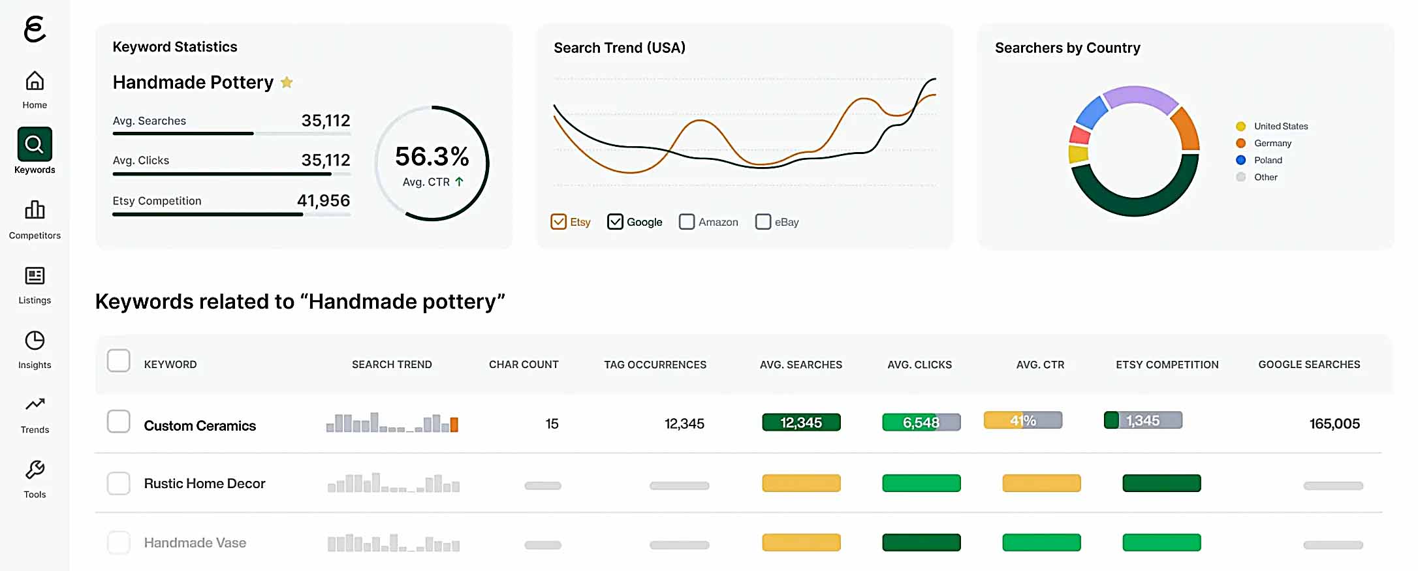Click the Rustic Home Decor keyword

pyautogui.click(x=205, y=484)
